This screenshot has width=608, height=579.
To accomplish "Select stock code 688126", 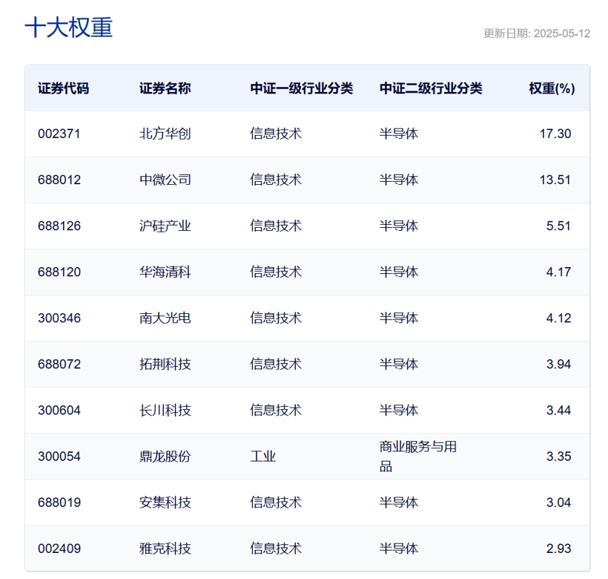I will pos(59,226).
